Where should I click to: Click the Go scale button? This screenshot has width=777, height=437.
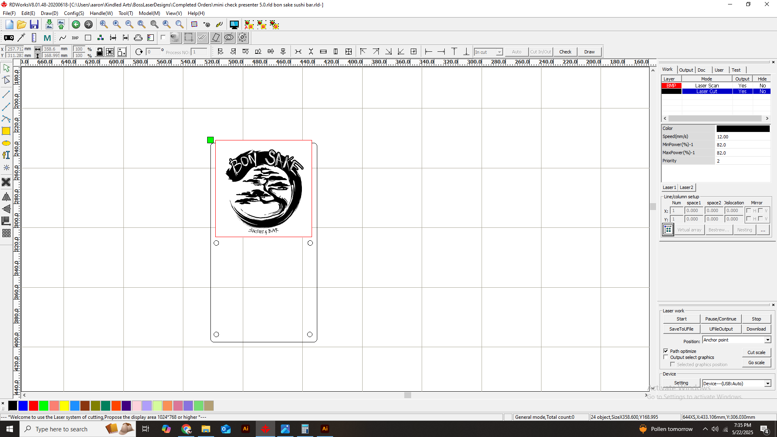coord(756,363)
